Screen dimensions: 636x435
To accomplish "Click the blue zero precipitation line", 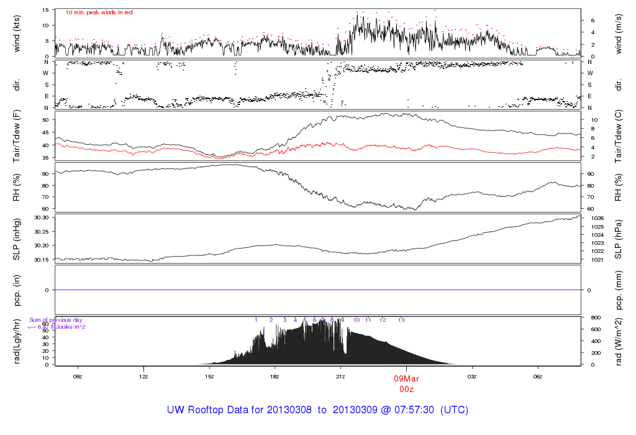I will pyautogui.click(x=317, y=290).
